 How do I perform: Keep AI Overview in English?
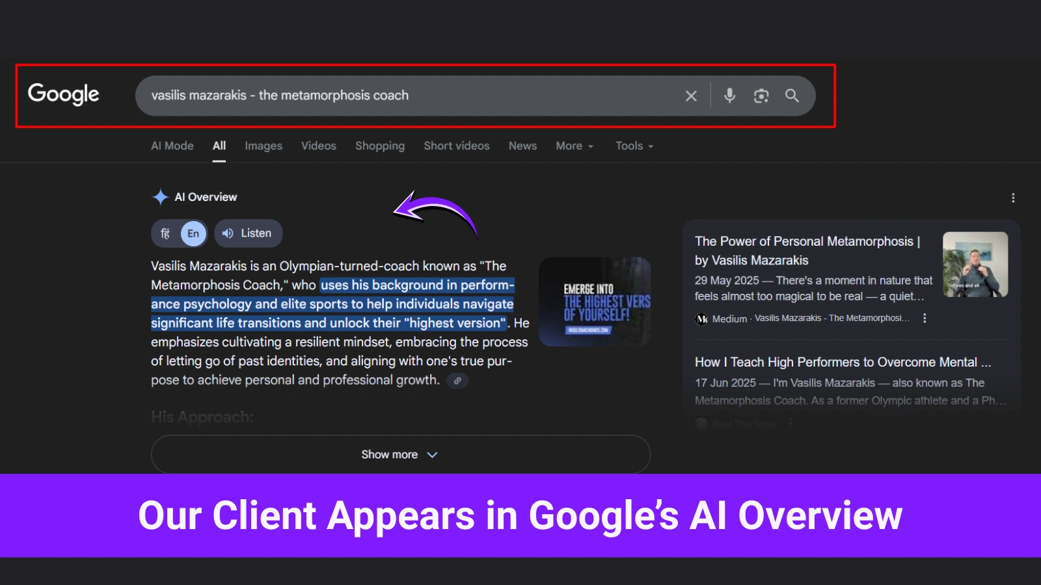point(193,233)
